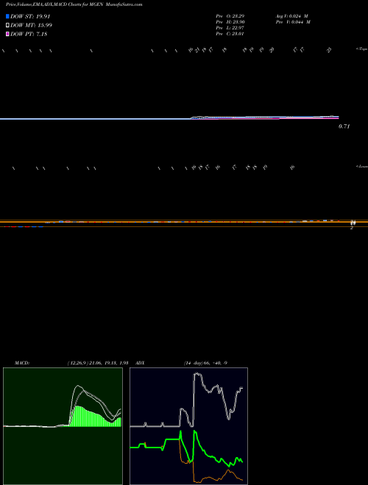
Task: Click the MACD panel title label
Action: (x=22, y=363)
